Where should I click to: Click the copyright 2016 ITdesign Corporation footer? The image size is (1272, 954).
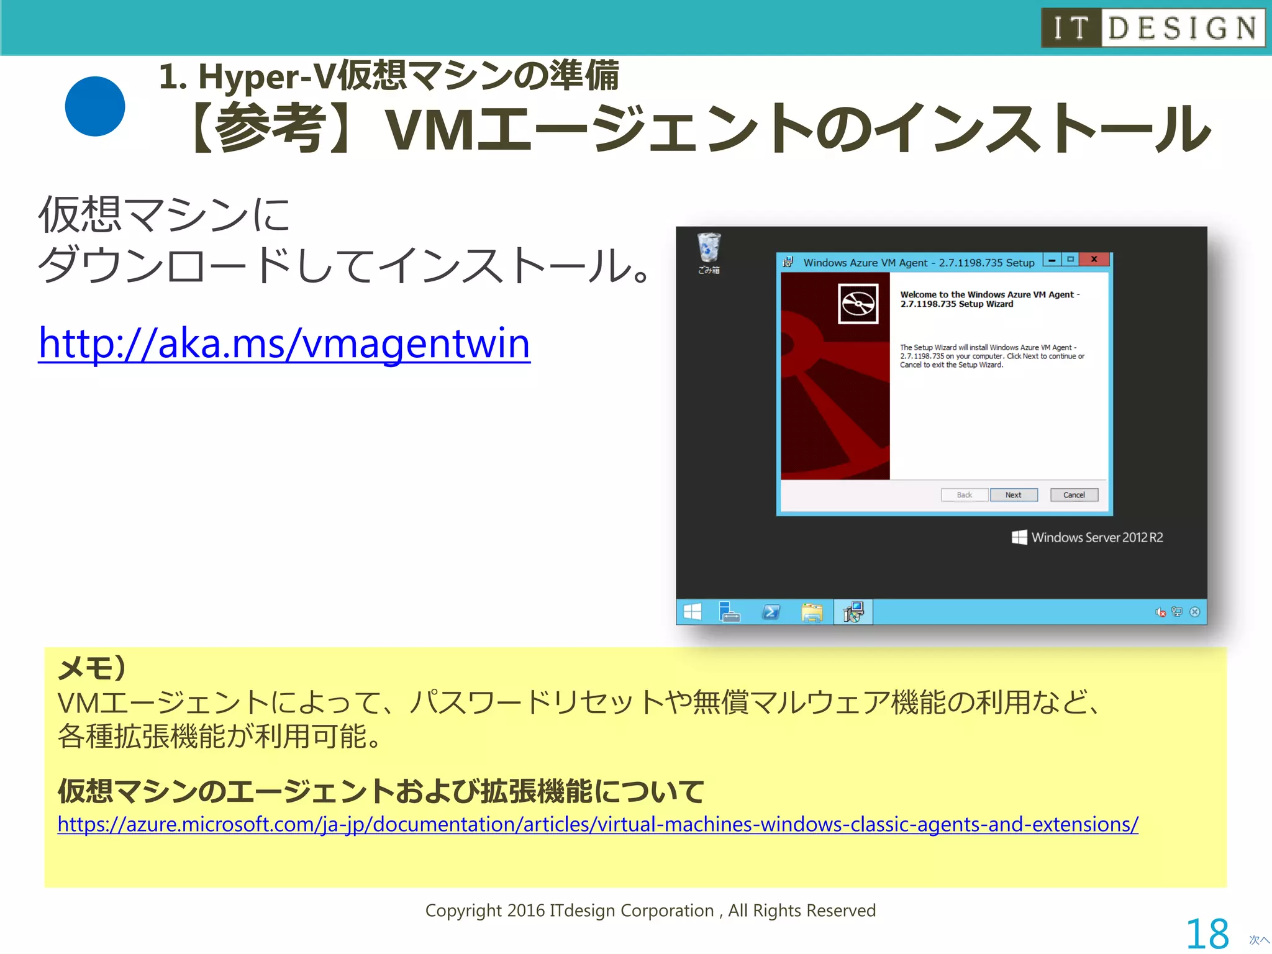click(650, 911)
